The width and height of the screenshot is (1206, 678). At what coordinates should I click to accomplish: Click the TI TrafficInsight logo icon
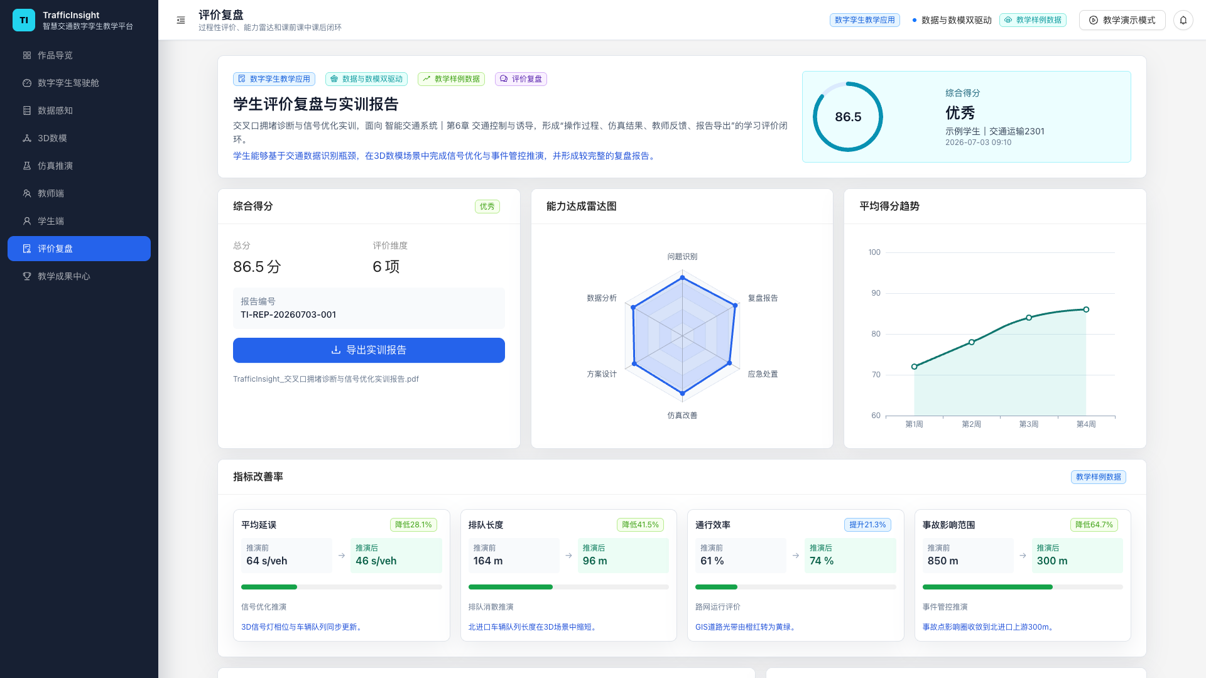pyautogui.click(x=24, y=20)
